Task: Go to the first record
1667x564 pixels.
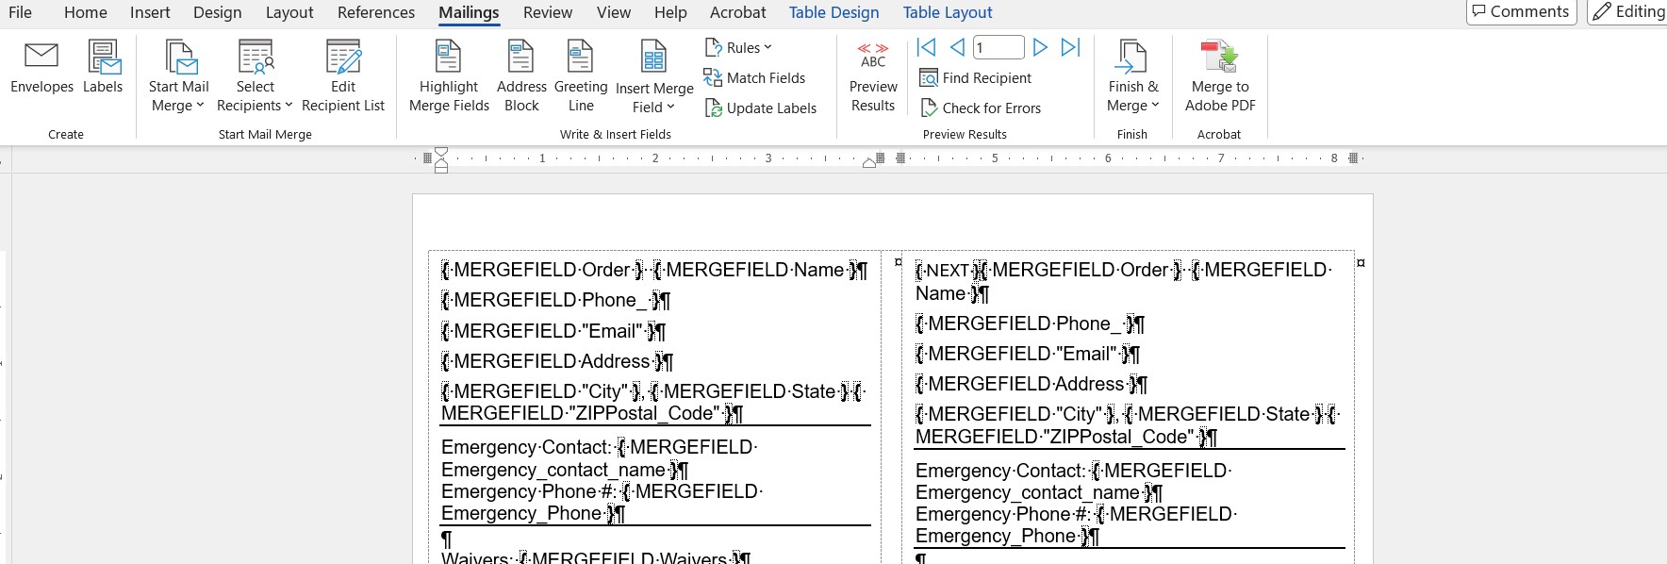Action: tap(927, 47)
